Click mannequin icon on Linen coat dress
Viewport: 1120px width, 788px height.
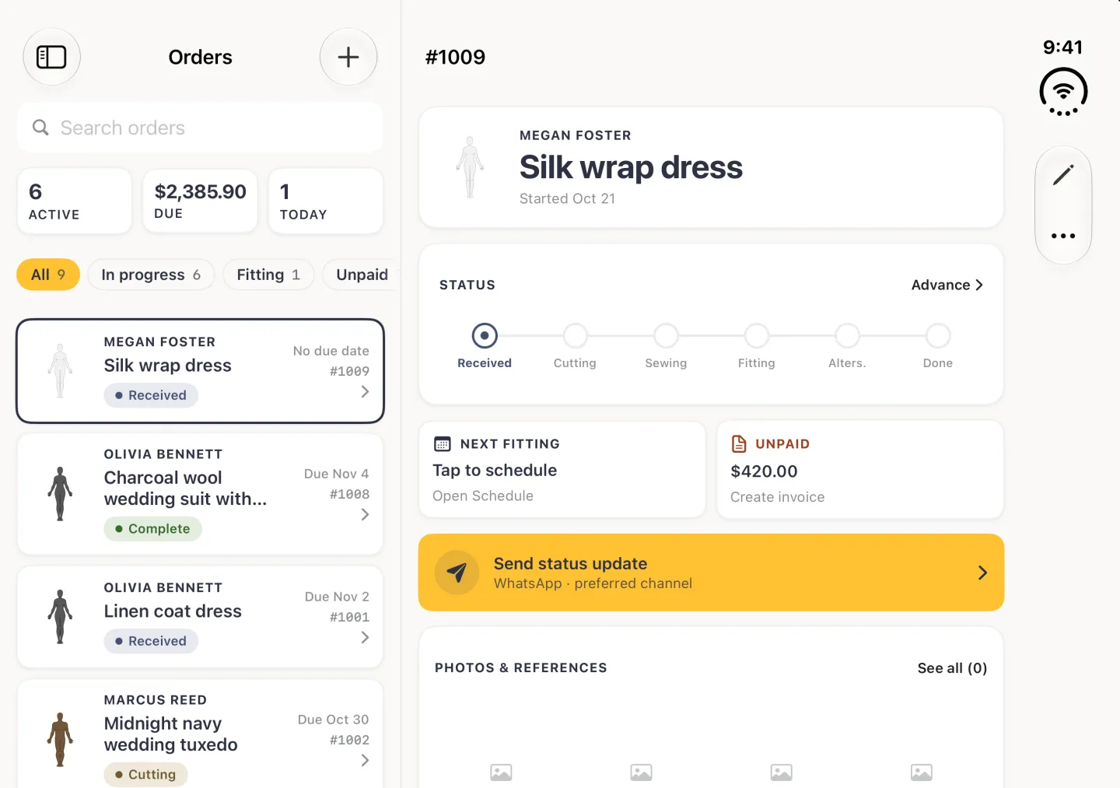pos(60,617)
